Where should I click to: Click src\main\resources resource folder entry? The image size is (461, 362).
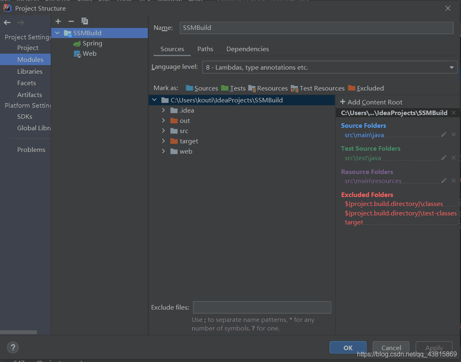[373, 181]
